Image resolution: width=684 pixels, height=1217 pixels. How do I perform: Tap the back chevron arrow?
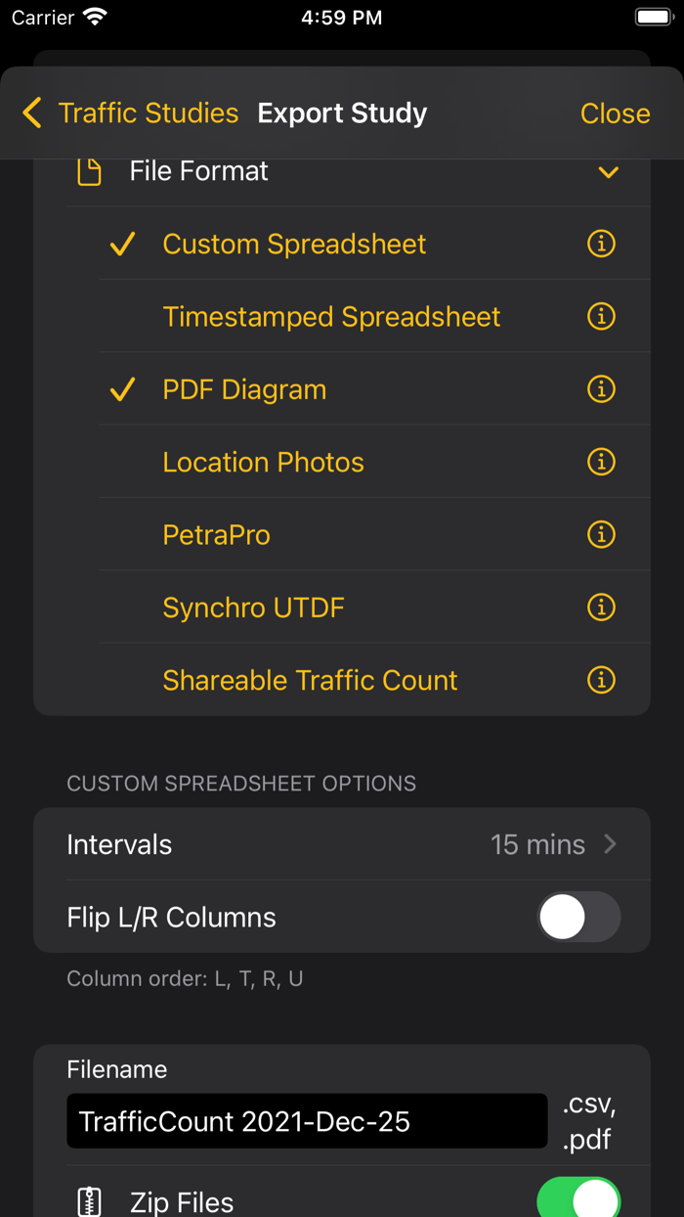[31, 113]
